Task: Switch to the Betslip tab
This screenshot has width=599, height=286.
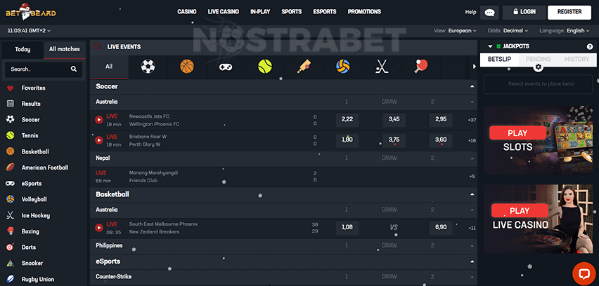Action: [x=499, y=60]
